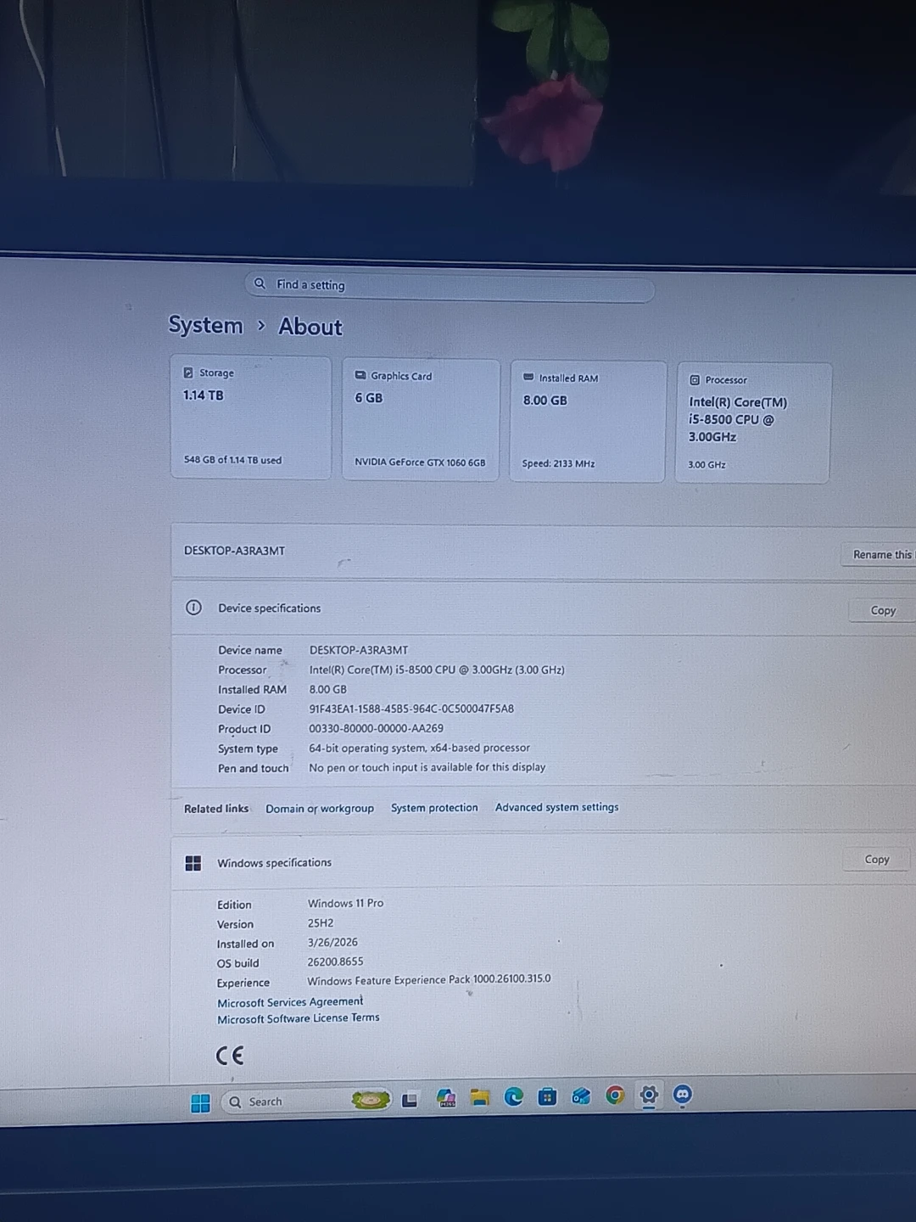Go back to System in breadcrumb
Viewport: 916px width, 1222px height.
[205, 325]
